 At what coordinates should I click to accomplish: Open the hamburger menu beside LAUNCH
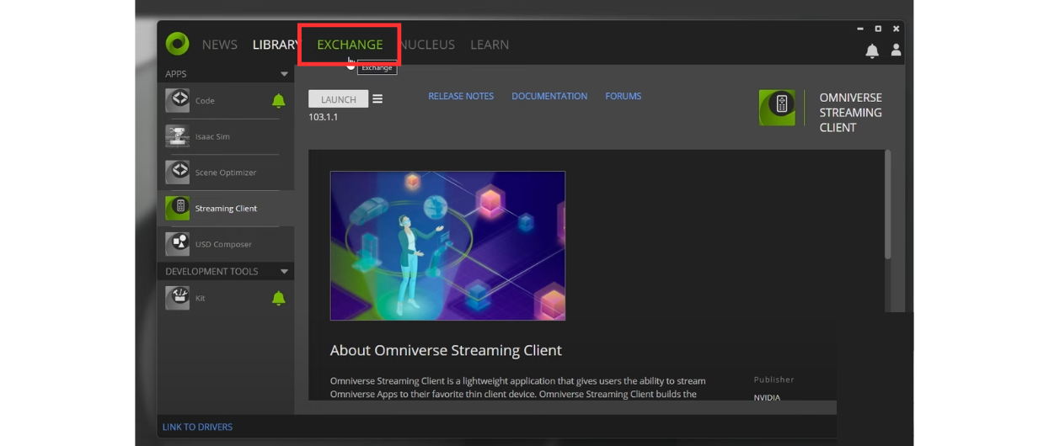click(x=377, y=99)
